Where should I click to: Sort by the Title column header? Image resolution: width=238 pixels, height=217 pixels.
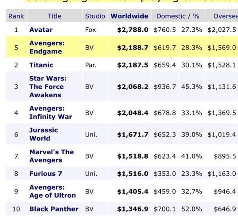(x=54, y=16)
